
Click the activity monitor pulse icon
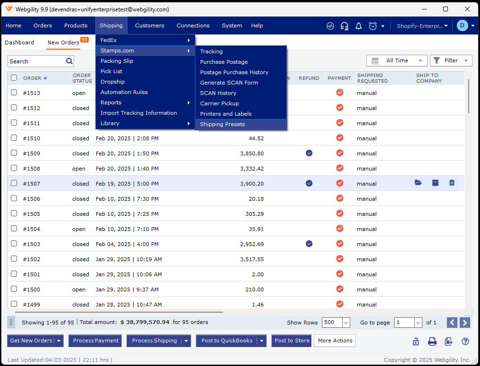point(330,26)
